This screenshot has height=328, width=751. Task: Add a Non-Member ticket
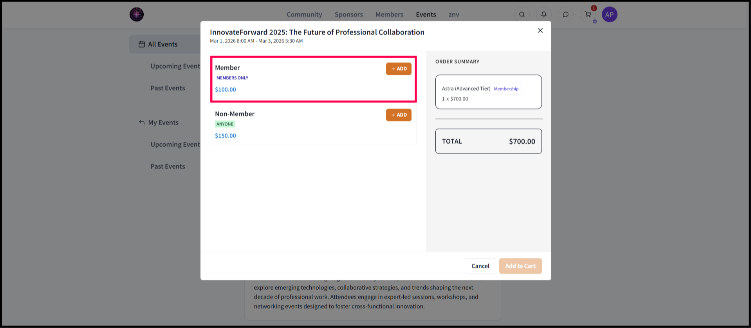pyautogui.click(x=398, y=115)
